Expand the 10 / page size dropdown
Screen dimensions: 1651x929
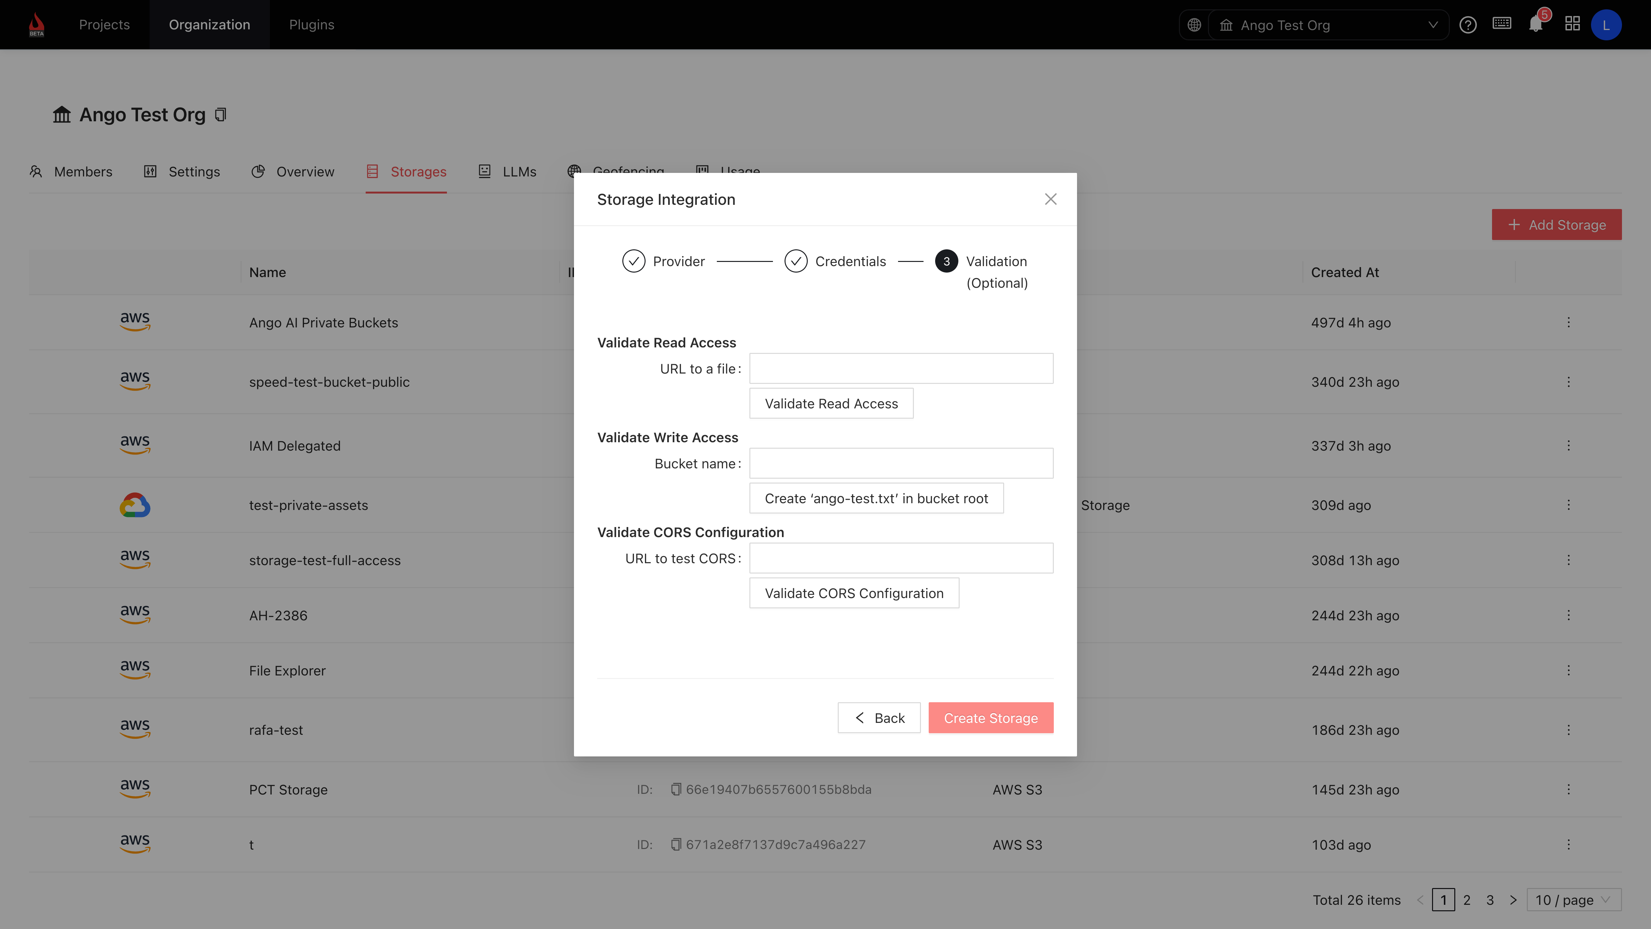coord(1574,900)
